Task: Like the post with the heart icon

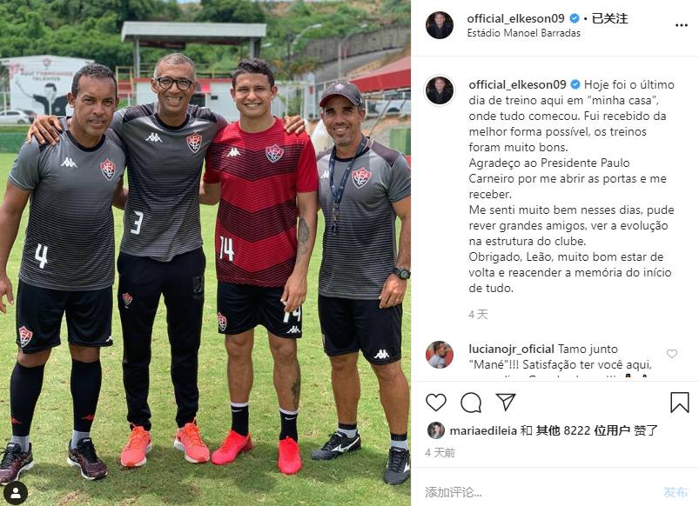Action: pos(436,403)
